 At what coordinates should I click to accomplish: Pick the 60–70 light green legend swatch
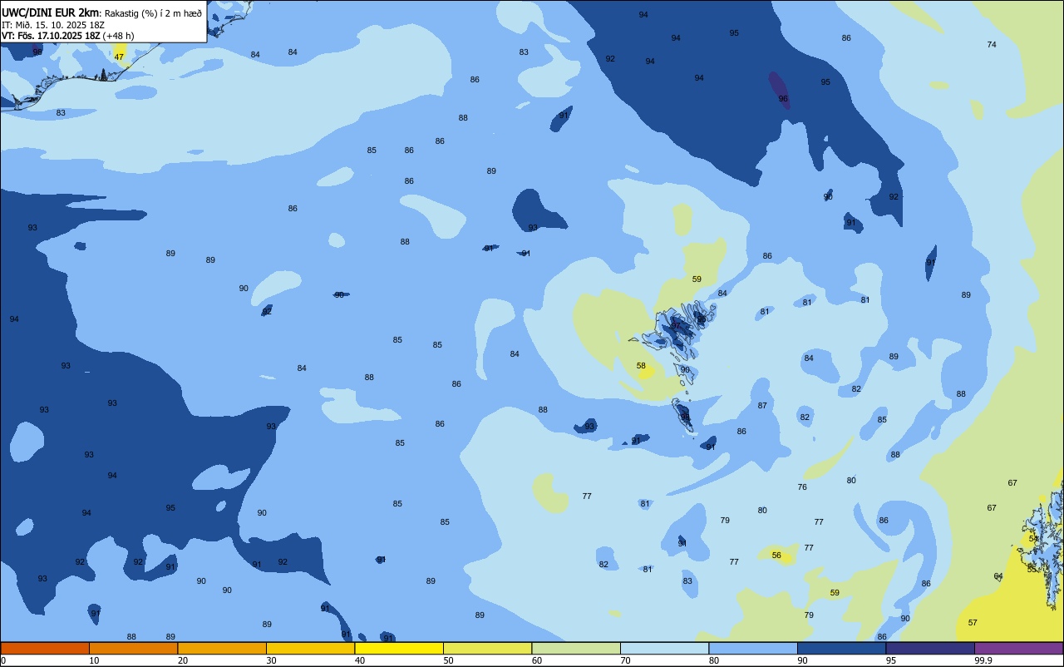pyautogui.click(x=576, y=648)
